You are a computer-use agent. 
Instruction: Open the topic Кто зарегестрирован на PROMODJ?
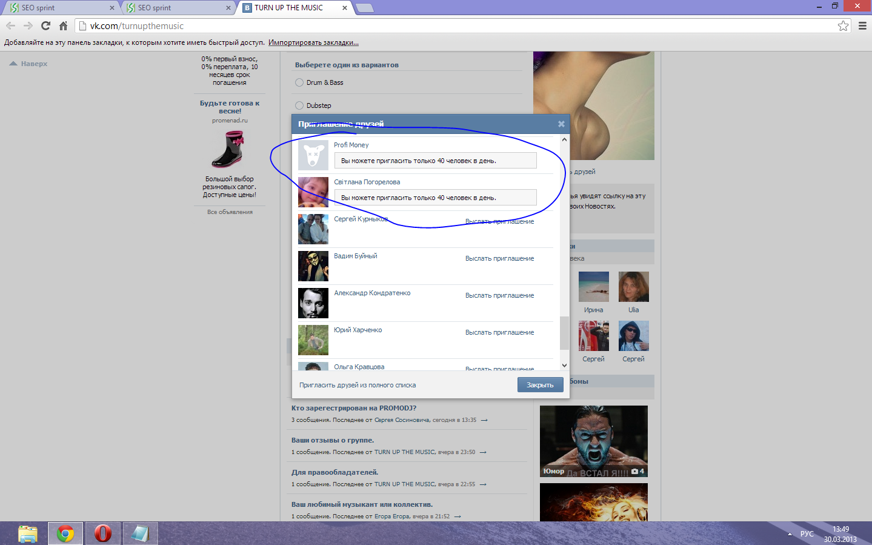354,408
